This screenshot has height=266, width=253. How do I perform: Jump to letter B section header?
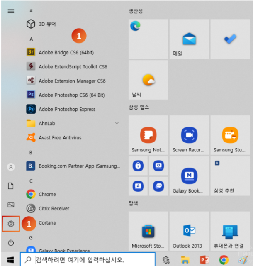pos(31,153)
